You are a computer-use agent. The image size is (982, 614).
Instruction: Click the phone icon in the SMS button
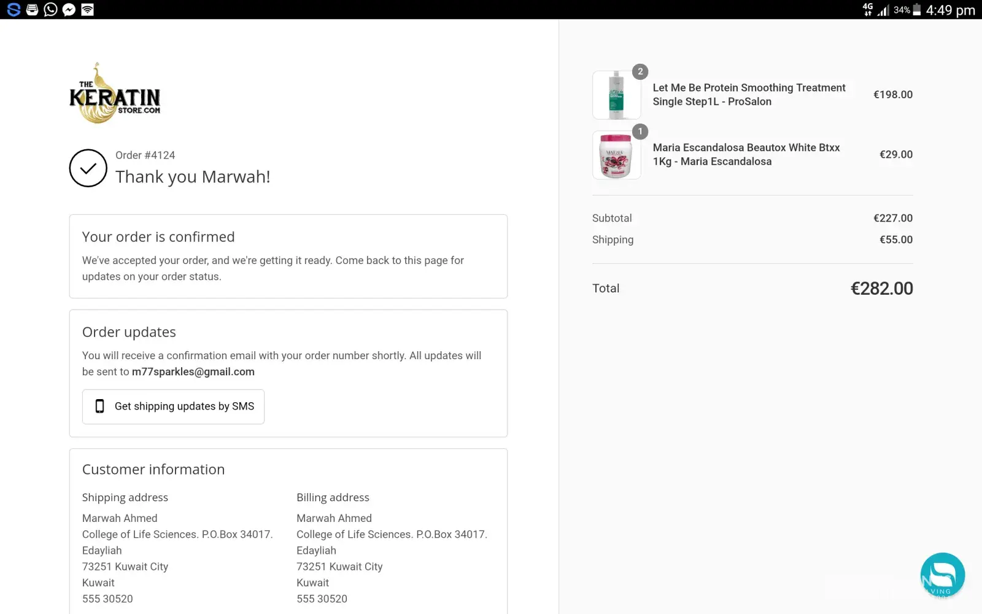pos(99,406)
